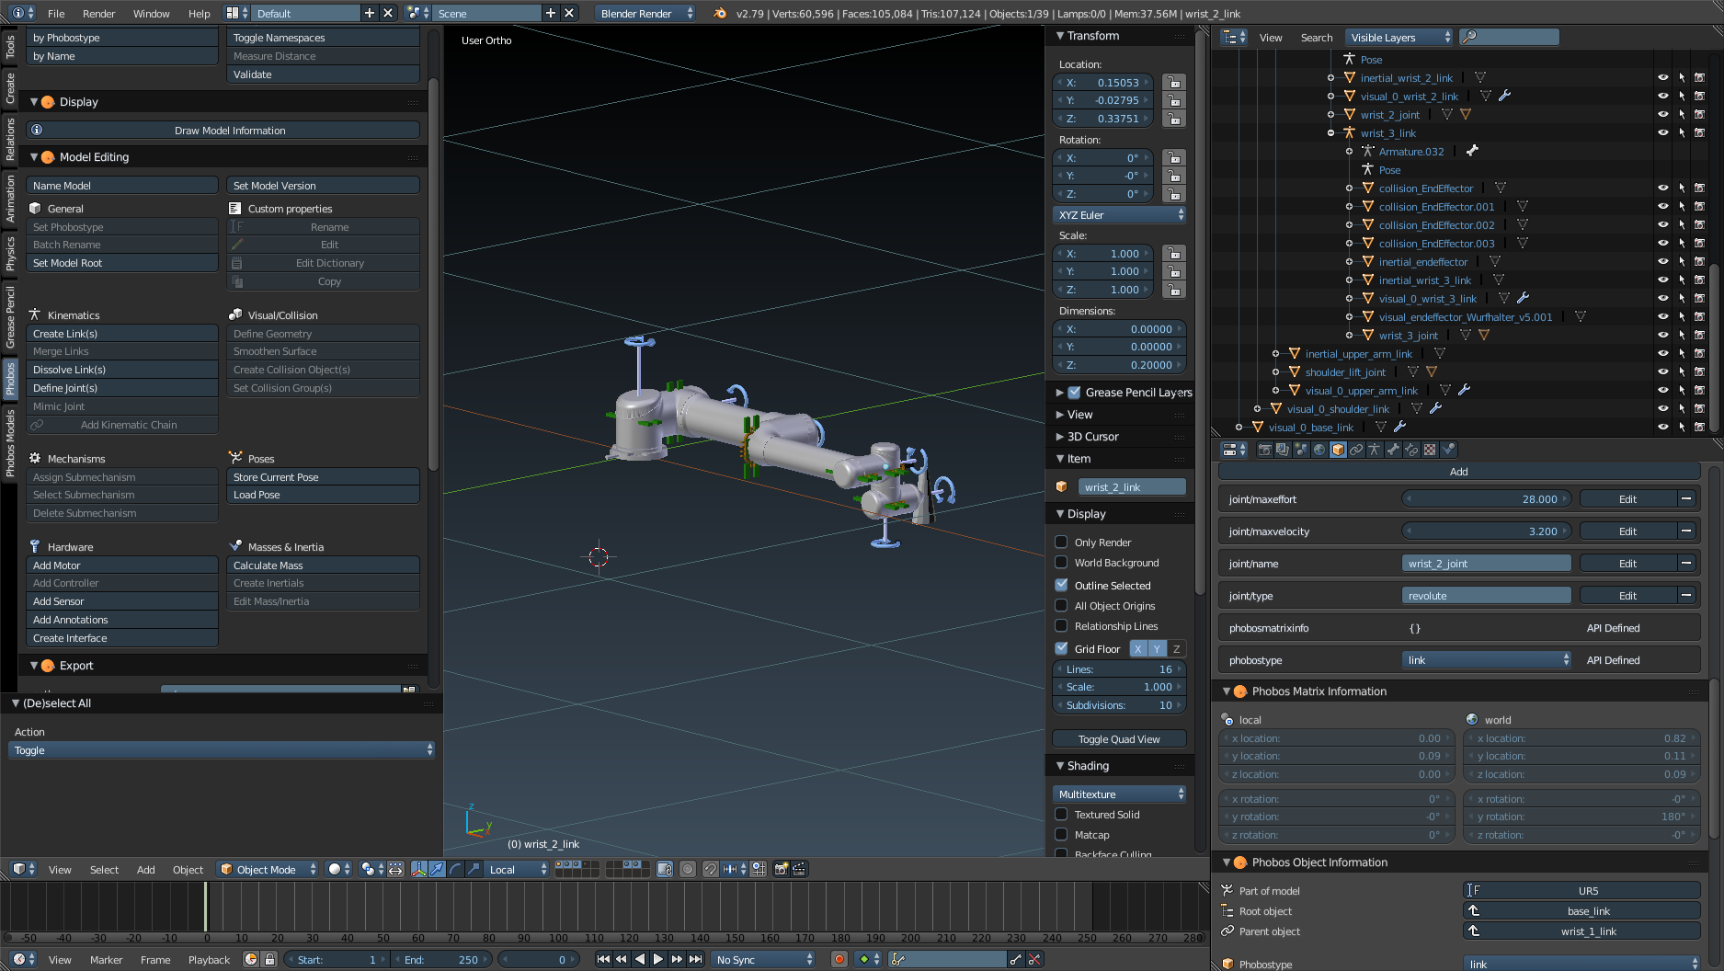The width and height of the screenshot is (1724, 971).
Task: Select the scale manipulator icon
Action: [474, 869]
